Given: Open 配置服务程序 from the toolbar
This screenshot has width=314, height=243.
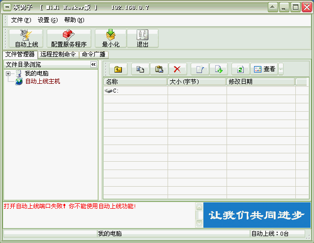Looking at the screenshot, I should pos(68,38).
